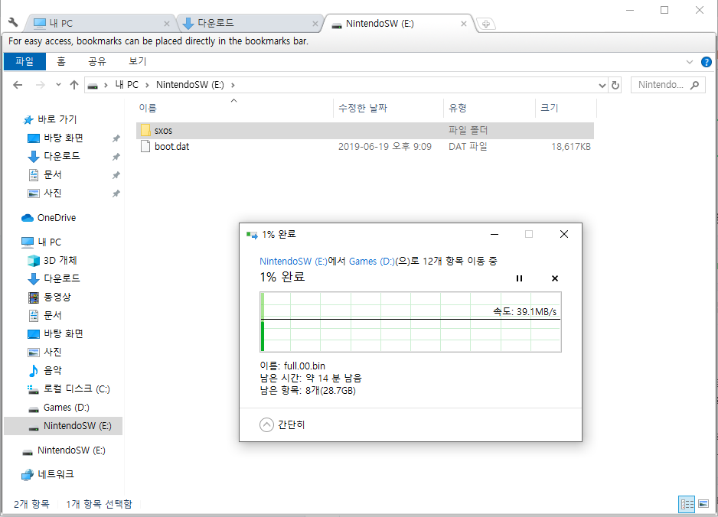718x517 pixels.
Task: Open OneDrive in sidebar
Action: click(x=57, y=218)
